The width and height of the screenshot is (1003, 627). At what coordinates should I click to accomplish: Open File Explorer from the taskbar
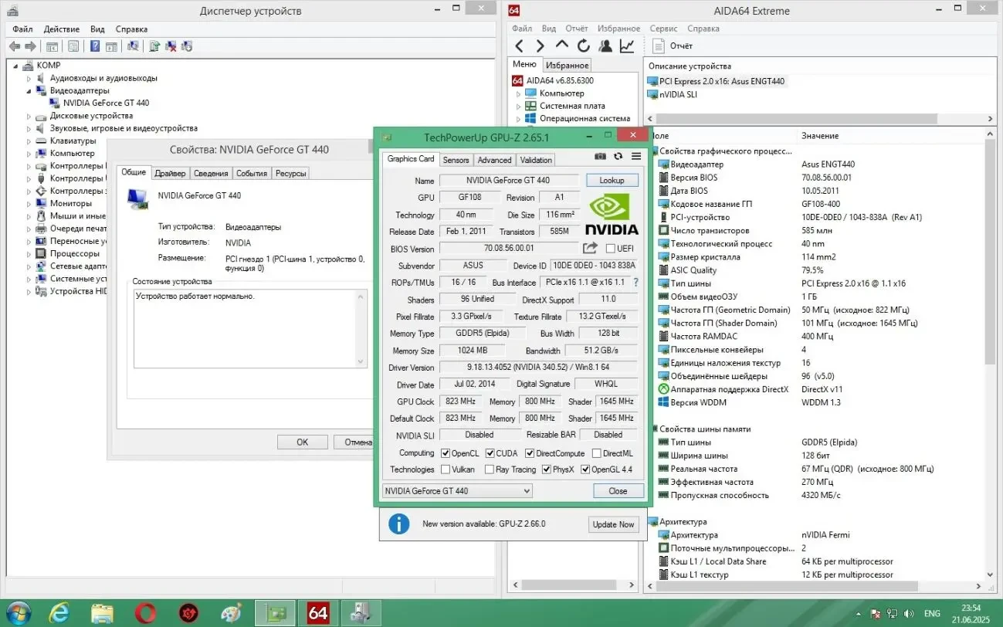[x=102, y=613]
